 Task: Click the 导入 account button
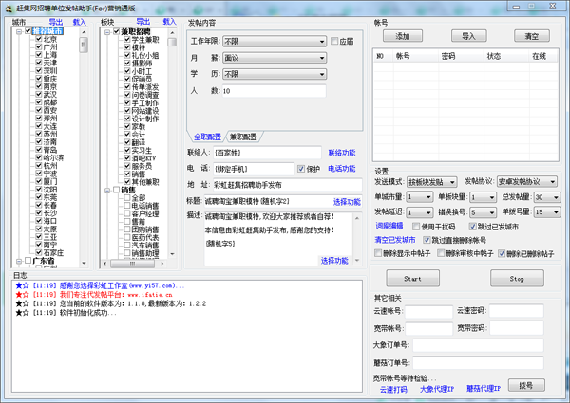point(469,36)
